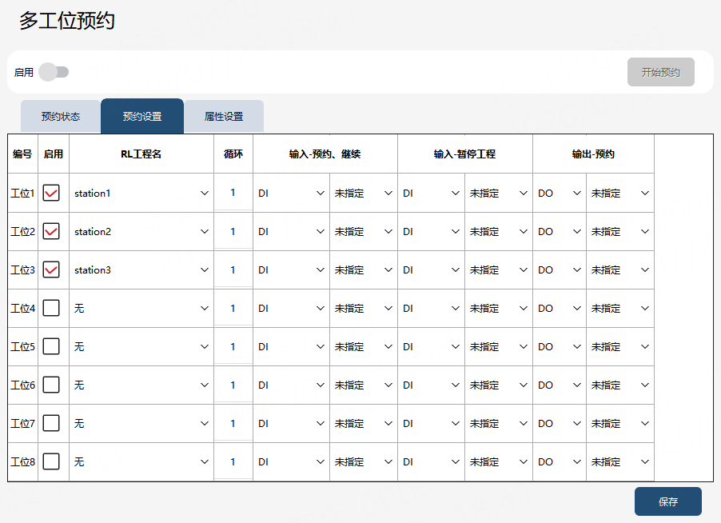Click the 输入-预约、继续 column header
This screenshot has width=721, height=523.
[325, 154]
